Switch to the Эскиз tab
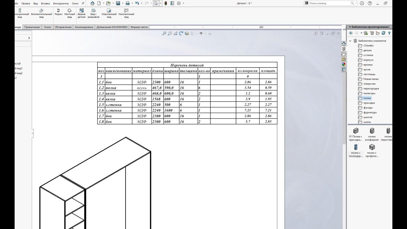This screenshot has height=229, width=407. point(47,27)
